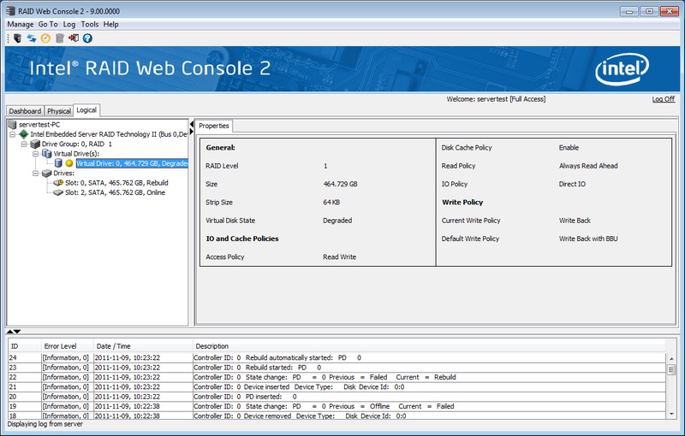Click the yellow degraded status circle icon
Screen dimensions: 685x436
pyautogui.click(x=69, y=162)
